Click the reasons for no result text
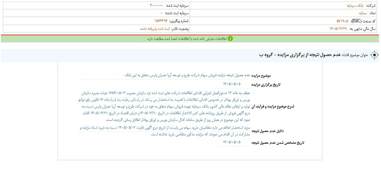The height and width of the screenshot is (170, 381). pos(165,131)
